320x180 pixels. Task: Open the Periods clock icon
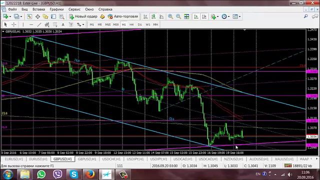224,16
